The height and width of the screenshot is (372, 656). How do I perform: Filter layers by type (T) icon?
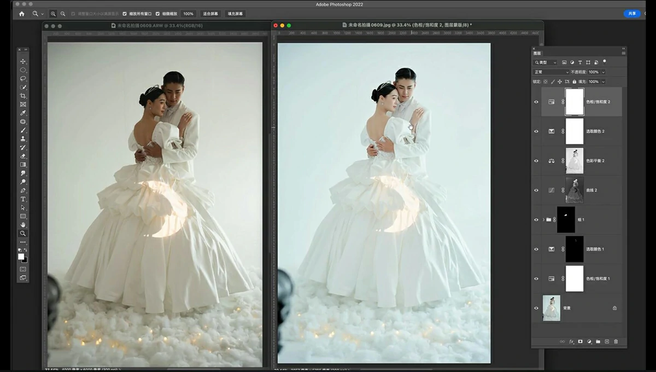580,62
